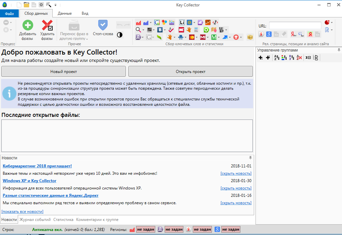Viewport: 342px width, 235px height.
Task: Click the Google relevant pages 'G Rel' icon
Action: tap(301, 34)
